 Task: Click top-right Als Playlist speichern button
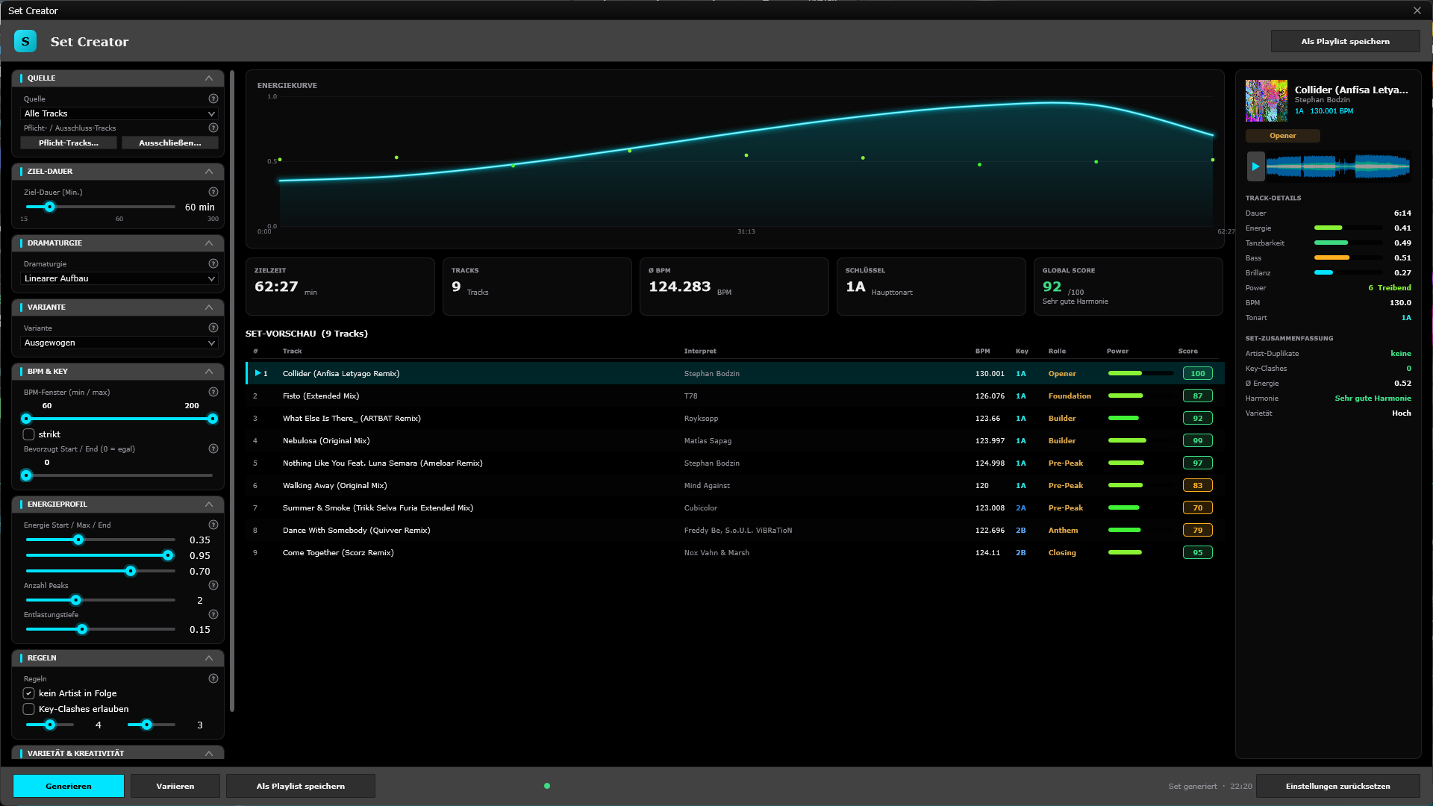[x=1345, y=41]
